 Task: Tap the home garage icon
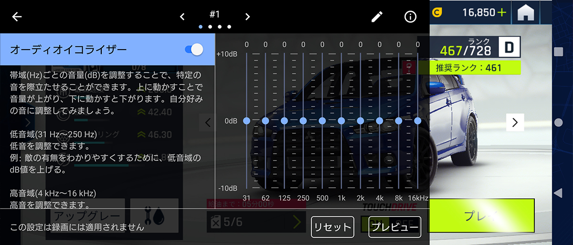[x=525, y=13]
